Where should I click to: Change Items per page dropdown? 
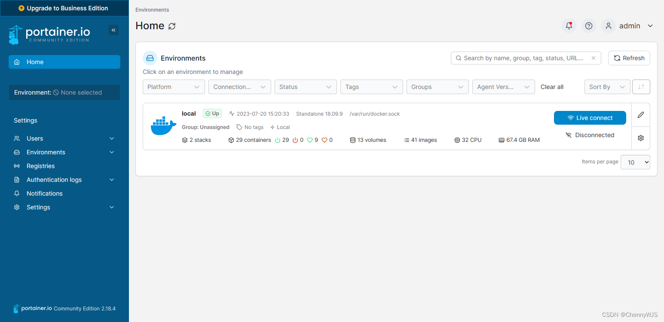pyautogui.click(x=635, y=162)
